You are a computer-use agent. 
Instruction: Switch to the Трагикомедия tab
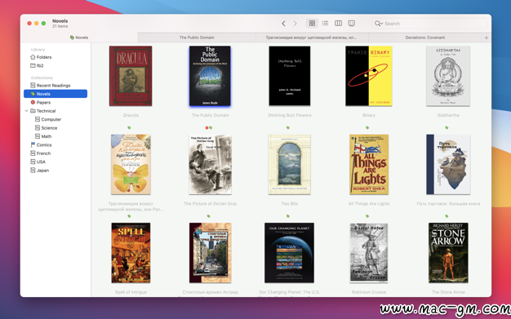coord(312,38)
